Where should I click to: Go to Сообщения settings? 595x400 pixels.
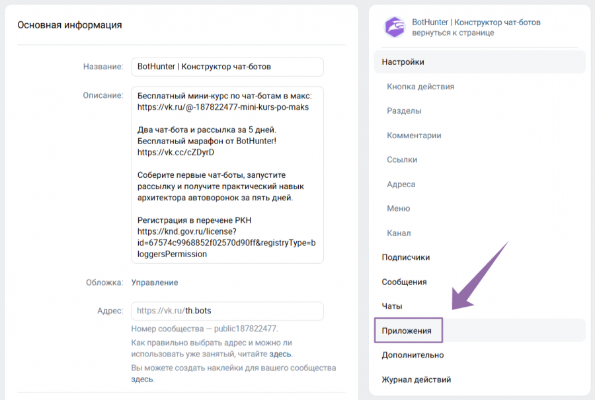[404, 282]
